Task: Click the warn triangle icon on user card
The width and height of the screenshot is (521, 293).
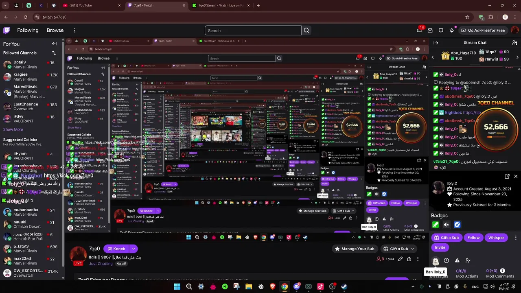Action: pyautogui.click(x=457, y=260)
